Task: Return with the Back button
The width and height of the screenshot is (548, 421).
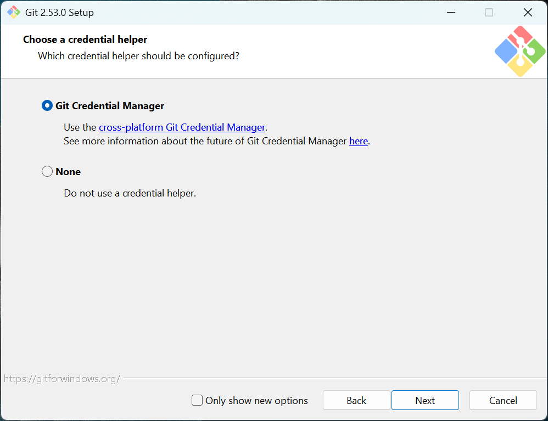Action: (356, 400)
